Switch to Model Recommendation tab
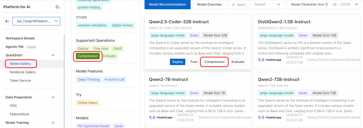The width and height of the screenshot is (363, 128). click(168, 4)
